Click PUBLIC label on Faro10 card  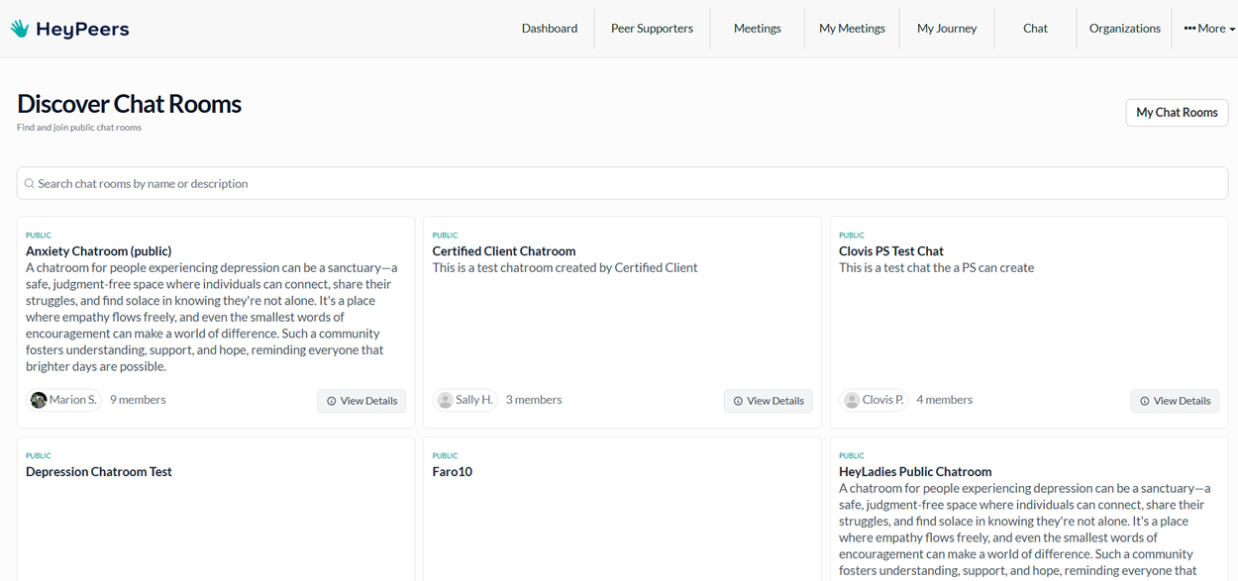coord(446,456)
